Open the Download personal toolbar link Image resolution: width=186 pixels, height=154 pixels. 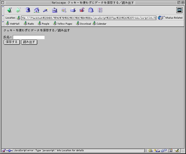83,23
